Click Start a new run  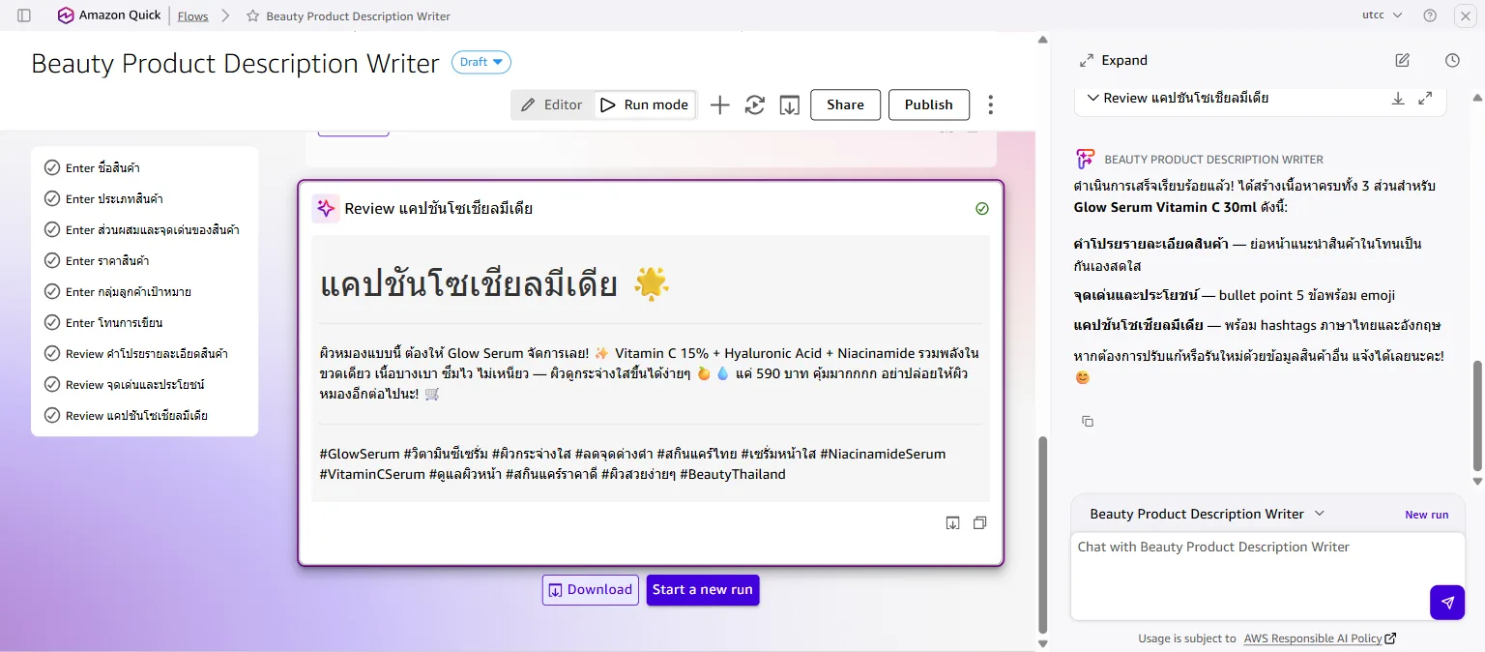point(703,590)
